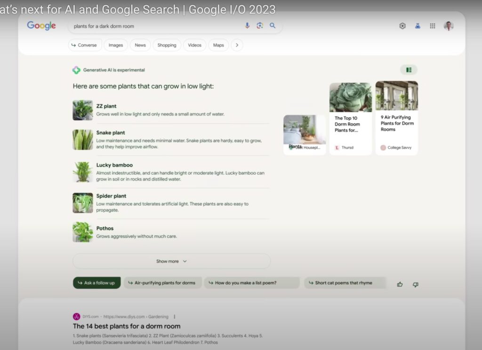The height and width of the screenshot is (350, 482).
Task: Open the Pothos thumbnail
Action: pyautogui.click(x=83, y=232)
